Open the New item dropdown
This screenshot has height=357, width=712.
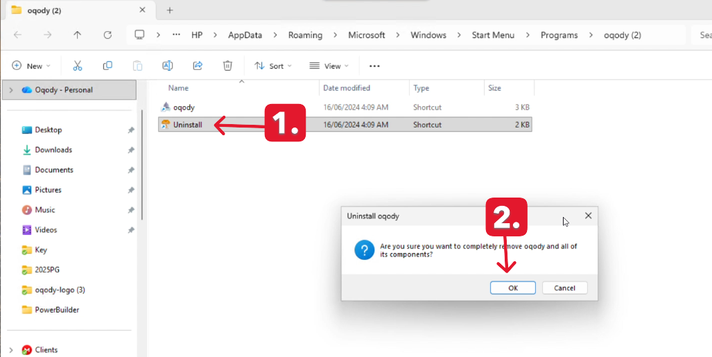point(31,66)
